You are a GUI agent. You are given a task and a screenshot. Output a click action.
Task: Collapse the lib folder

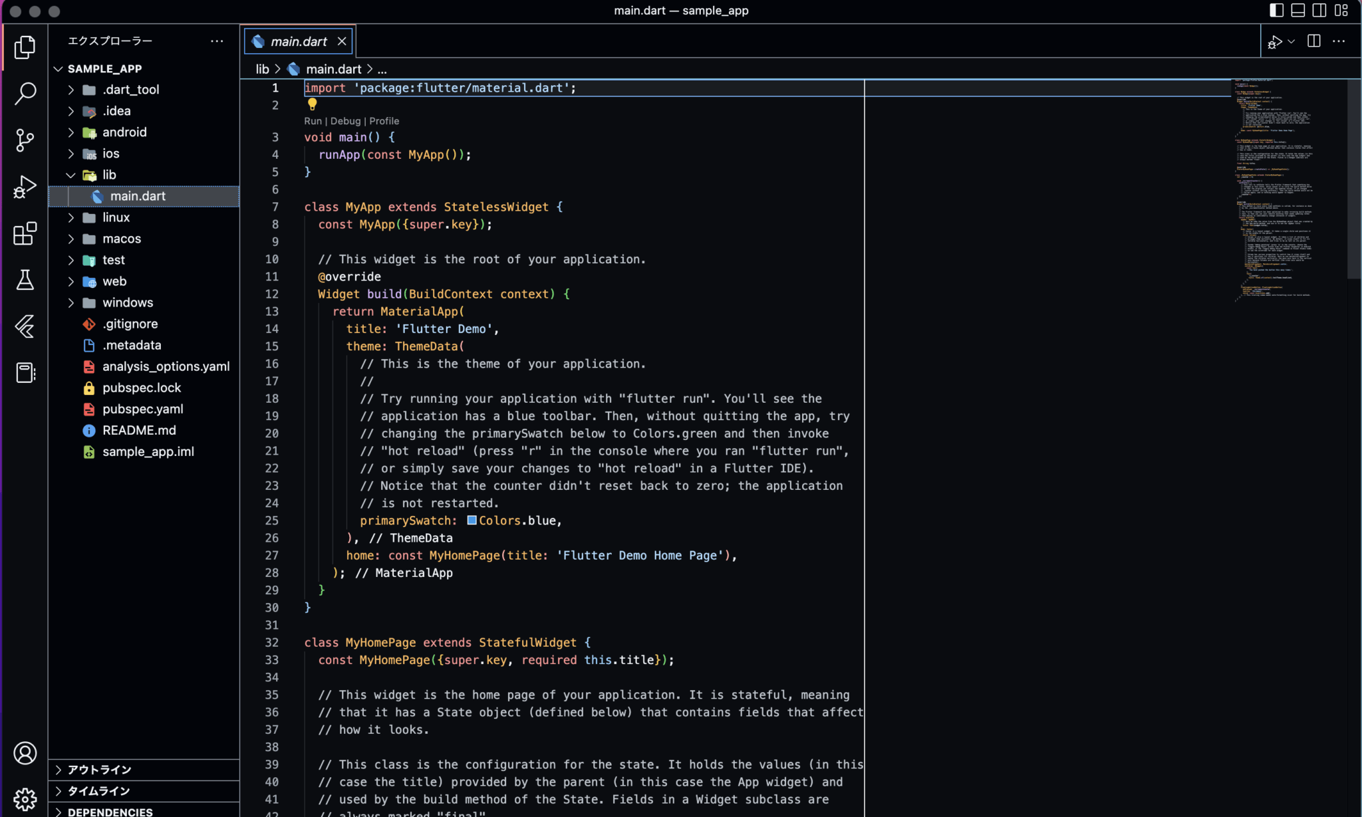144,175
